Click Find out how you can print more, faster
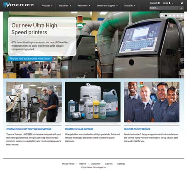 (30, 59)
